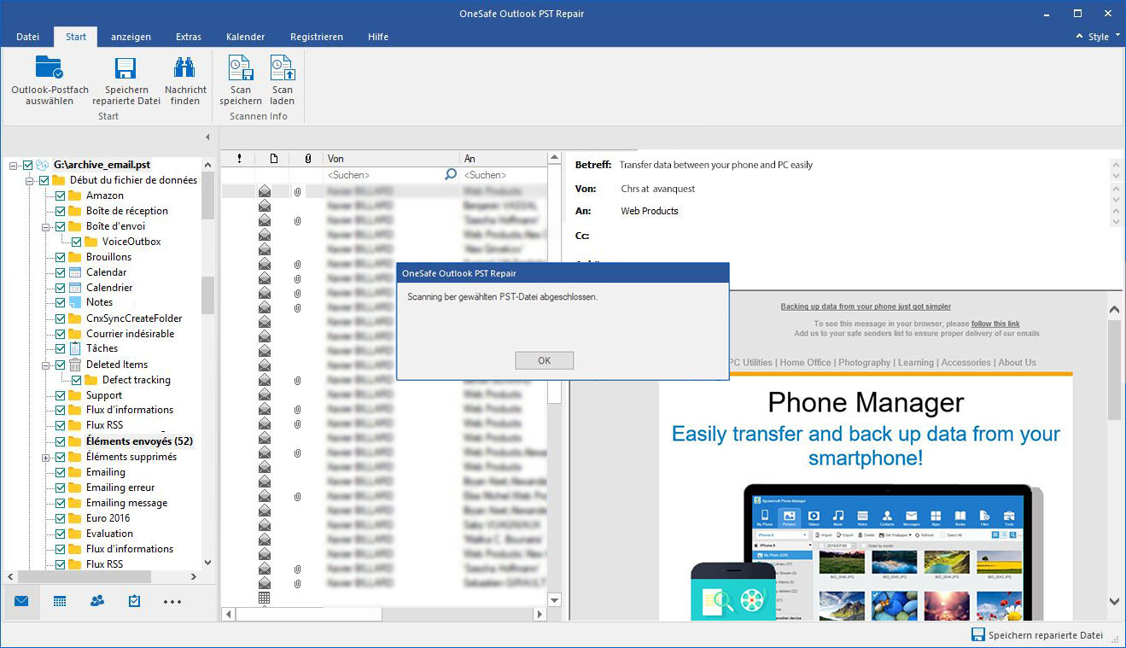Viewport: 1126px width, 648px height.
Task: Click the Calendrier calendar icon in the tree
Action: pos(75,288)
